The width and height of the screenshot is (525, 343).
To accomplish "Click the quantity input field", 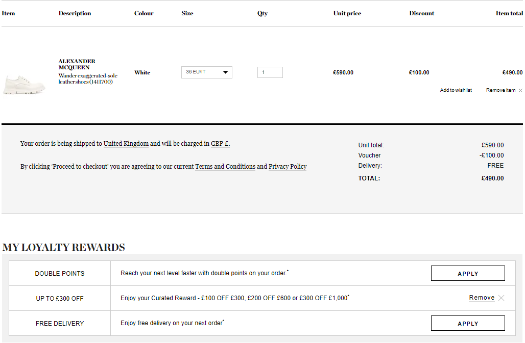I will point(270,72).
